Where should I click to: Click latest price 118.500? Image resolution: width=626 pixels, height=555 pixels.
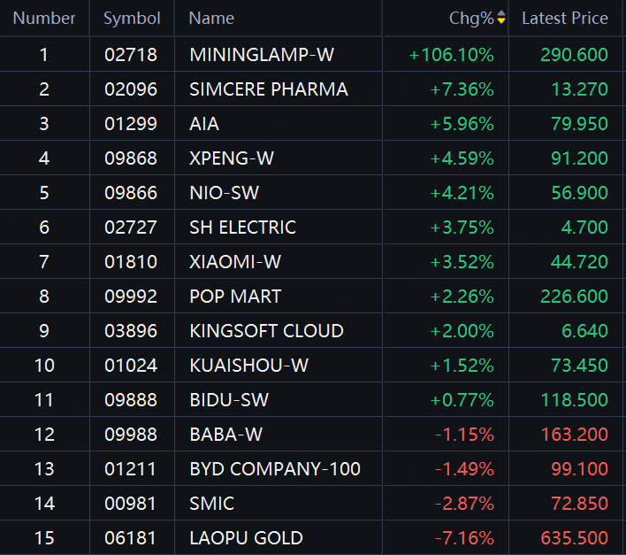pos(574,400)
